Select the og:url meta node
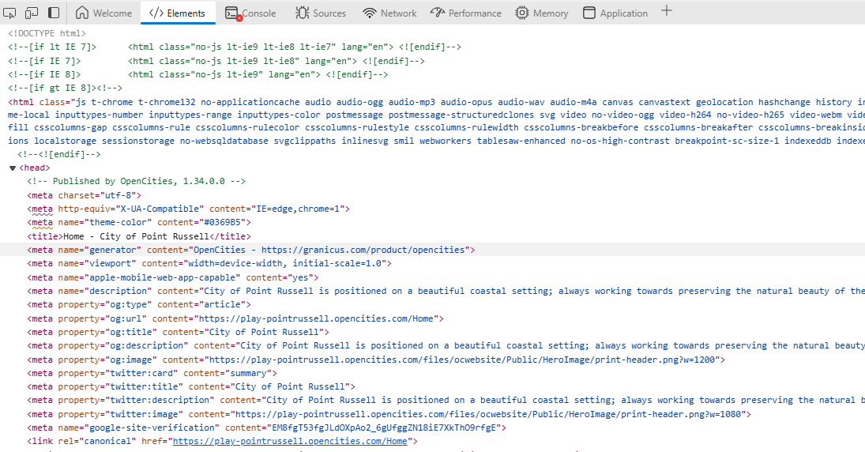 pos(235,318)
